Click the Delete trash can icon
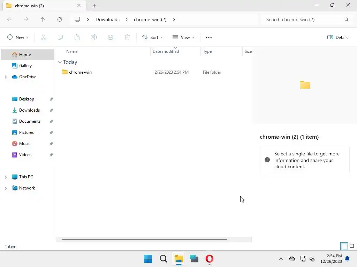This screenshot has height=267, width=357. coord(127,38)
